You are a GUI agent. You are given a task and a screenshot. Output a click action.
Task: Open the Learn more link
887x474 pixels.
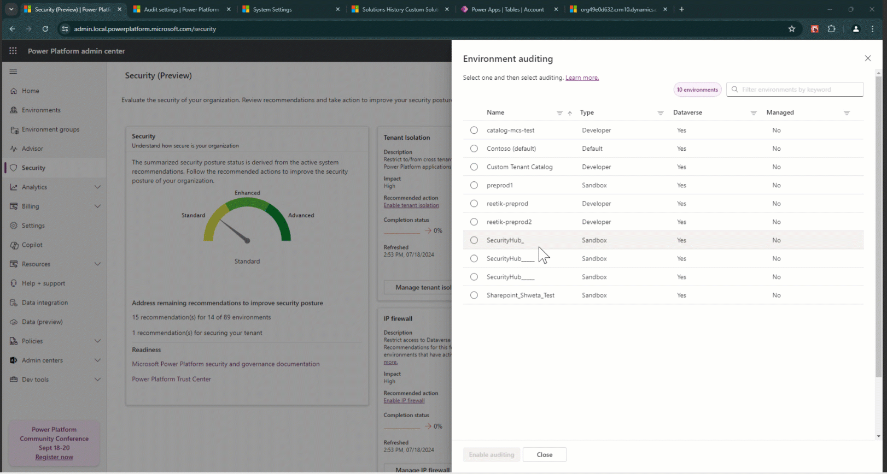point(582,78)
